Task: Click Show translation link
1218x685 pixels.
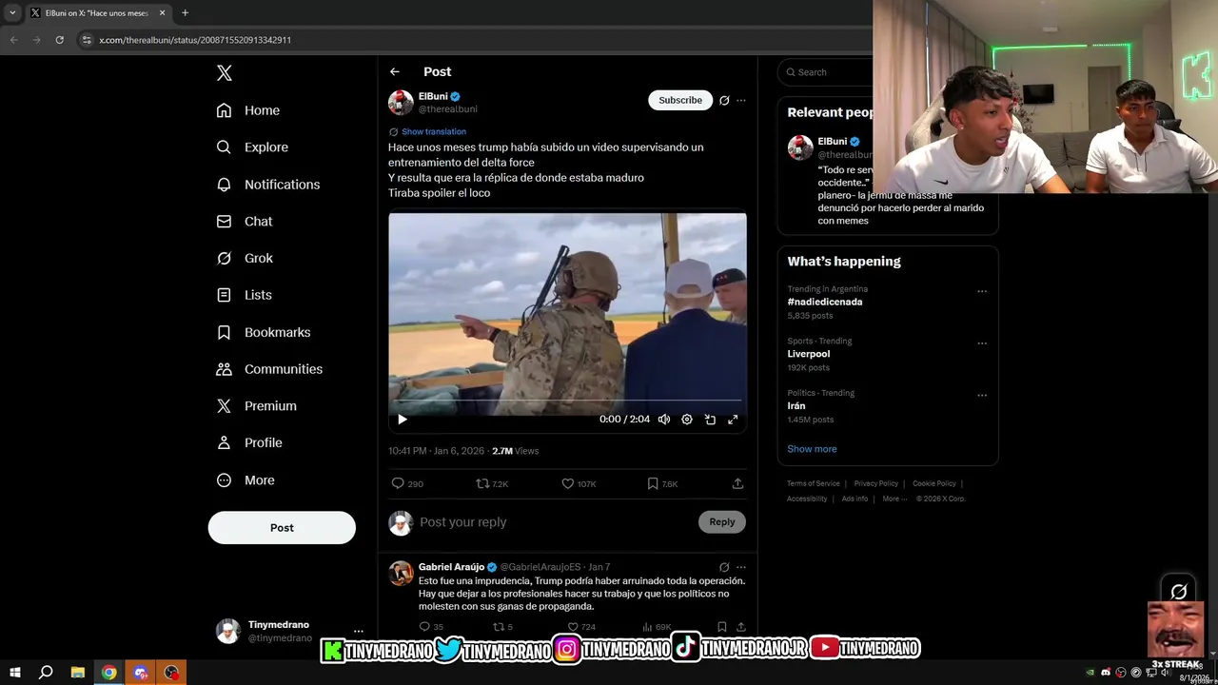Action: [x=434, y=132]
